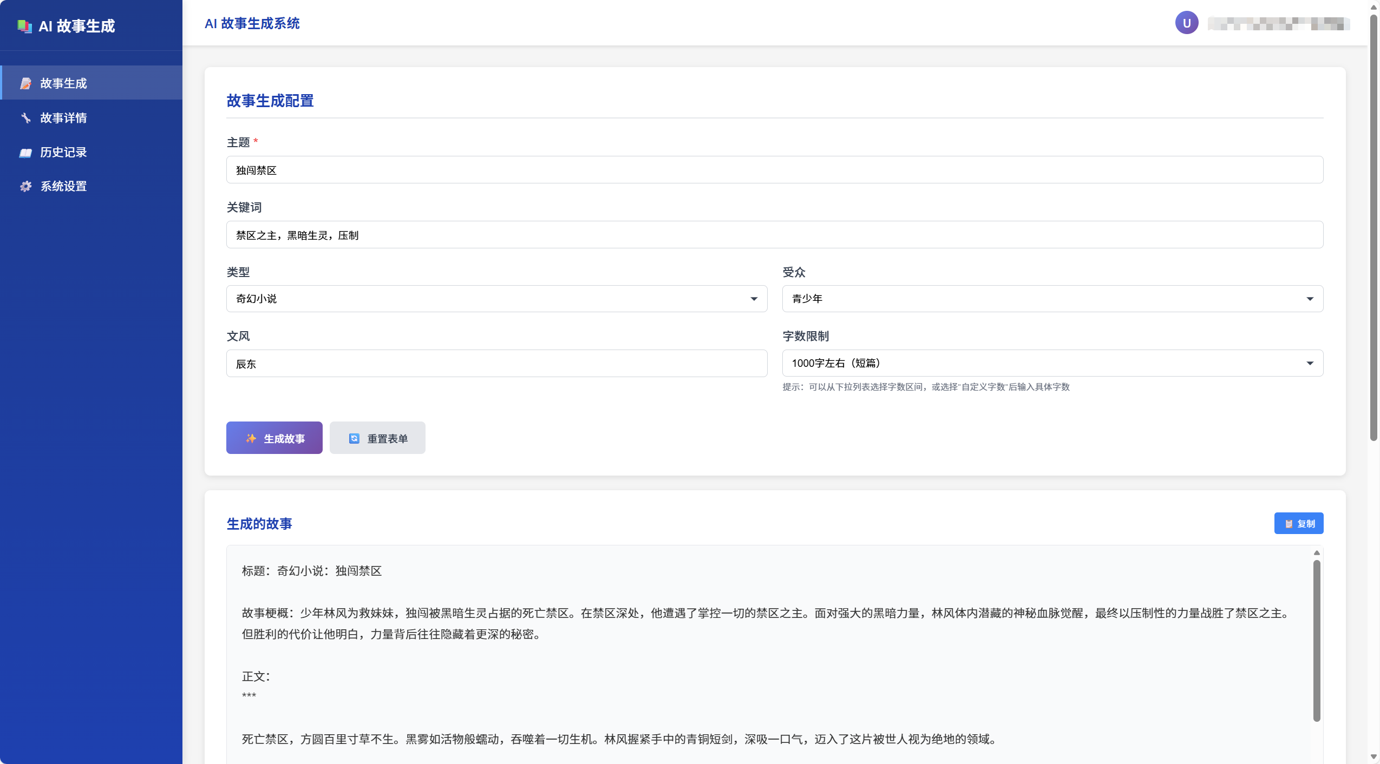Viewport: 1380px width, 764px height.
Task: Click into the 关键词 input field
Action: coord(774,235)
